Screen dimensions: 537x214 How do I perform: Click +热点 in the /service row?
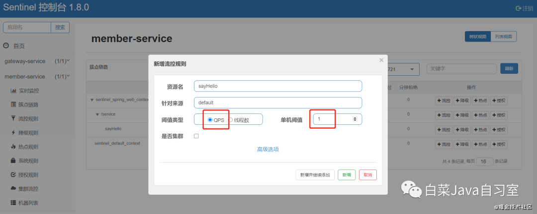pos(480,115)
